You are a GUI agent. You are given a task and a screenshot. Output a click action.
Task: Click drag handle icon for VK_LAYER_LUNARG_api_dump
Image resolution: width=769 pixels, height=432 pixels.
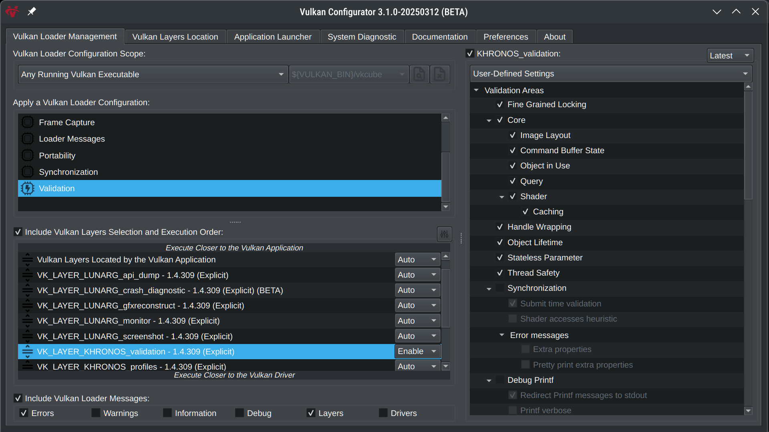[x=27, y=275]
